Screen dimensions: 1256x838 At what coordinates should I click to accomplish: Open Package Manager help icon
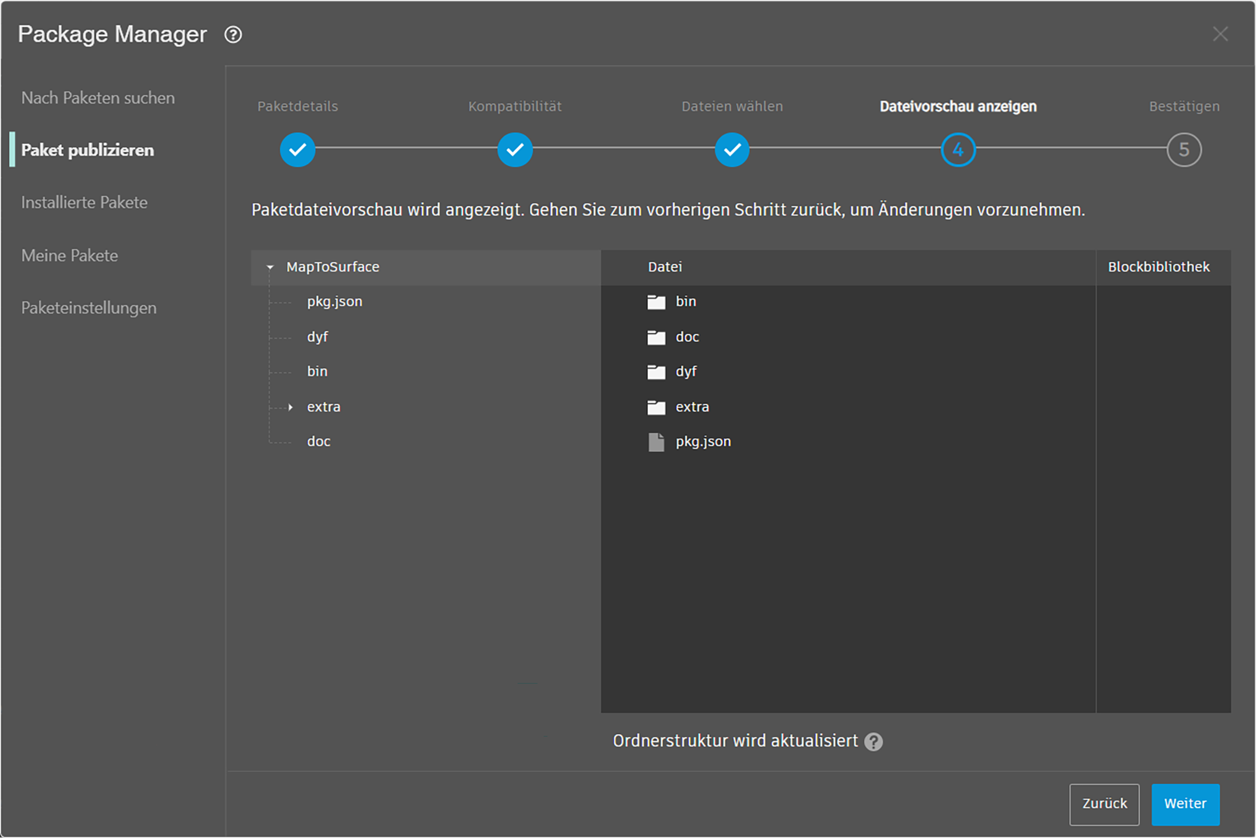(233, 35)
